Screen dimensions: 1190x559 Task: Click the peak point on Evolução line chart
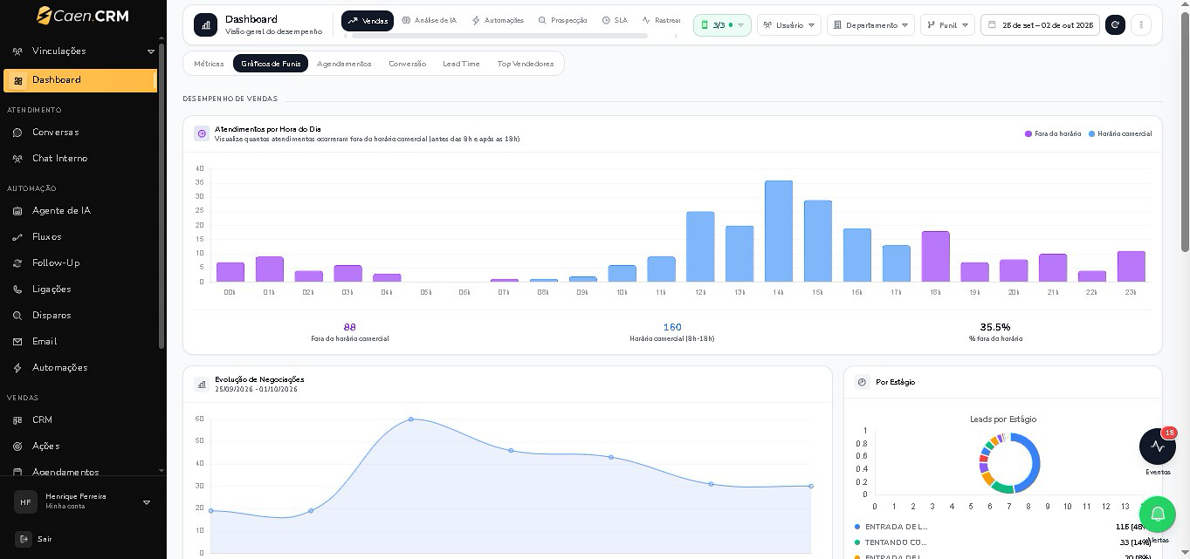click(411, 419)
